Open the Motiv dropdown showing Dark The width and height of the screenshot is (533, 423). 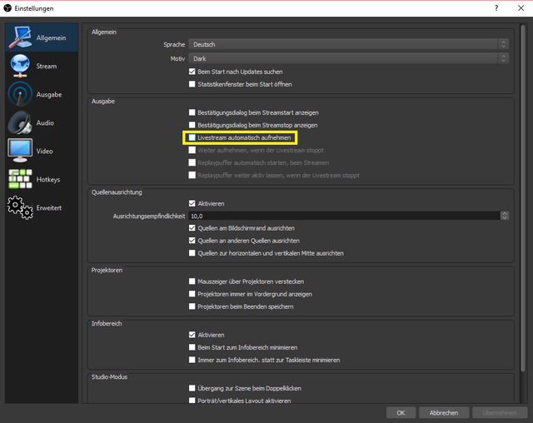point(348,58)
